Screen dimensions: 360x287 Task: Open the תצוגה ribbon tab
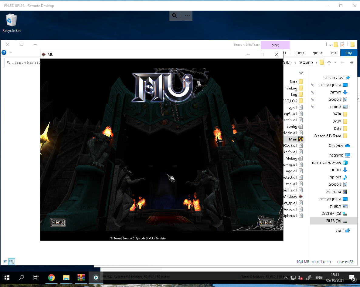299,53
